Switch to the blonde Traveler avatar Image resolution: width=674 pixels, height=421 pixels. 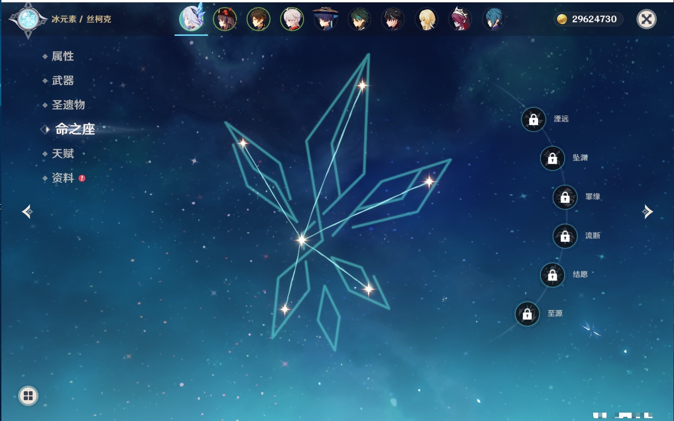tap(426, 19)
